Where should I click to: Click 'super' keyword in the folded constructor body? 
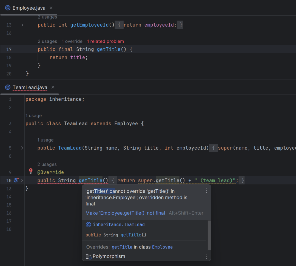[x=225, y=148]
